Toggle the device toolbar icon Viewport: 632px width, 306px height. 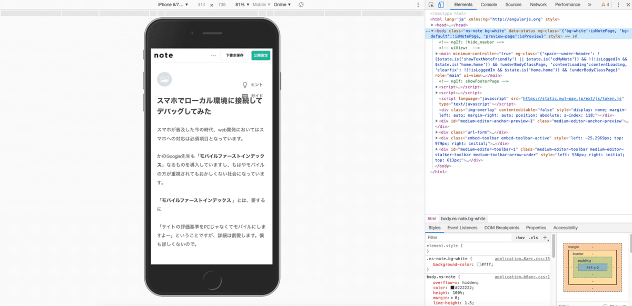point(440,4)
